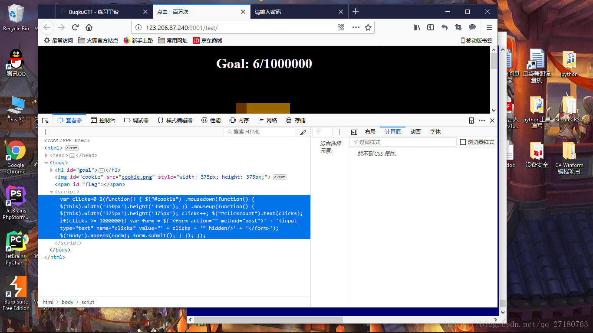
Task: Open the 京东商城 bookmark
Action: [x=208, y=40]
